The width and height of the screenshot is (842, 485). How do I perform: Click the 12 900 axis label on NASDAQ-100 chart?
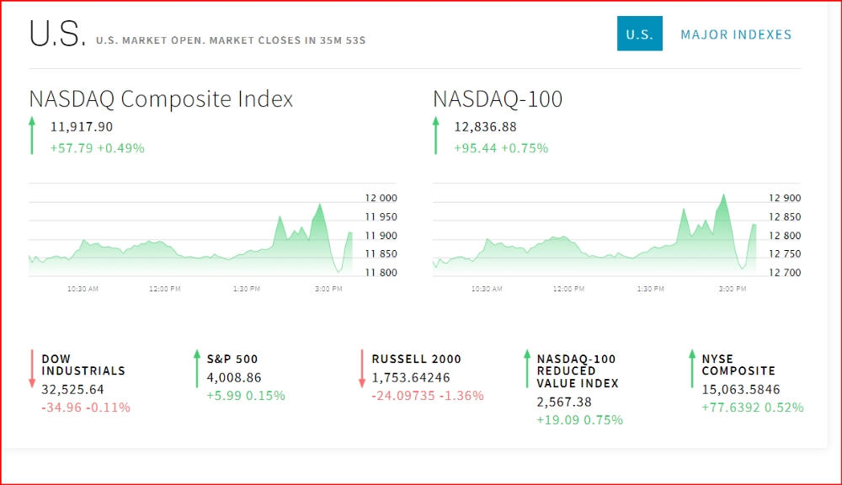point(785,198)
